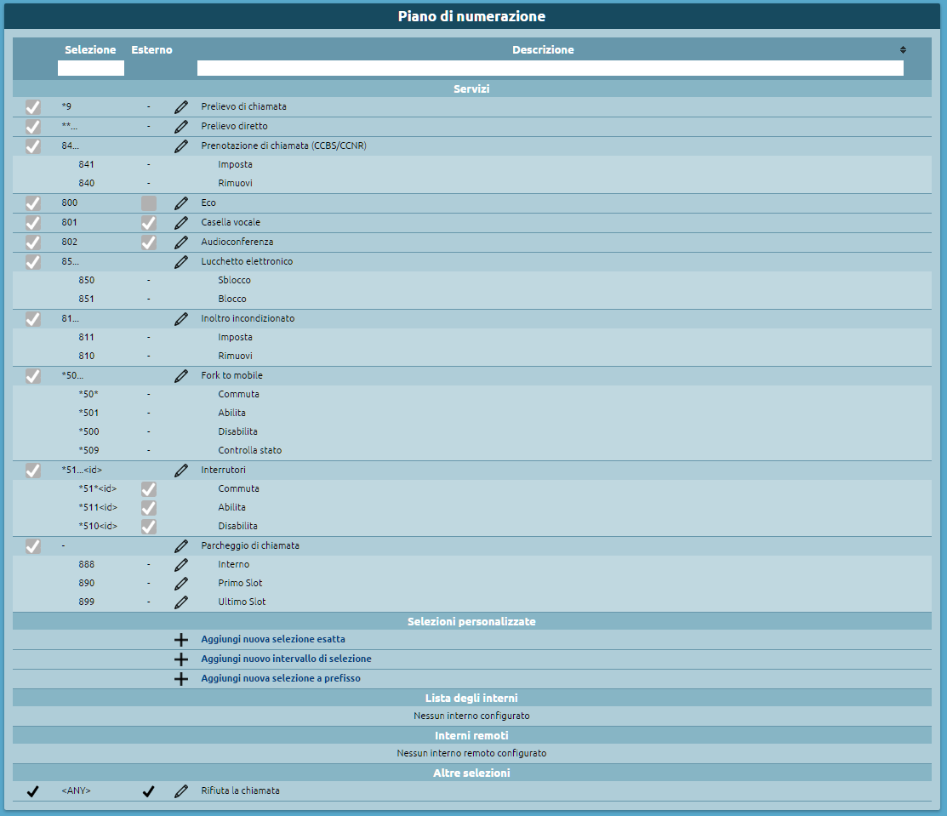The width and height of the screenshot is (947, 816).
Task: Toggle enable checkbox for Eco 800
Action: tap(32, 203)
